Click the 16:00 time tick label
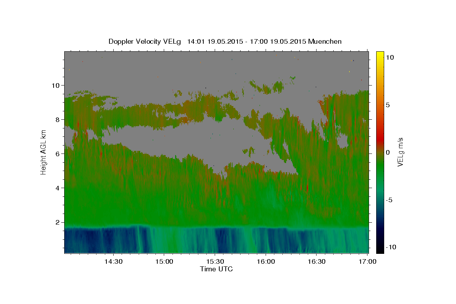 266,261
